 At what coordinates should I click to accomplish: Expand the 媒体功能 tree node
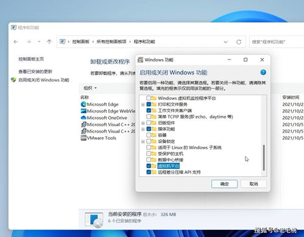pyautogui.click(x=143, y=129)
